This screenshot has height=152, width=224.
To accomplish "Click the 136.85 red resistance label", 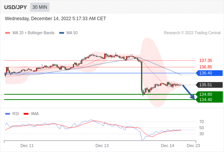I will coord(205,67).
